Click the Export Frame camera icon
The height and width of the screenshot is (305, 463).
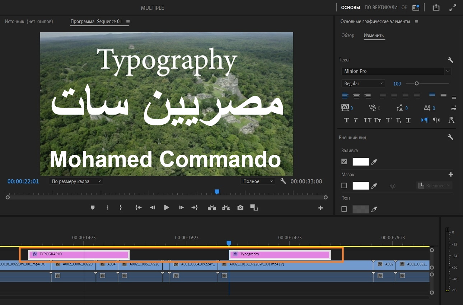pos(240,208)
